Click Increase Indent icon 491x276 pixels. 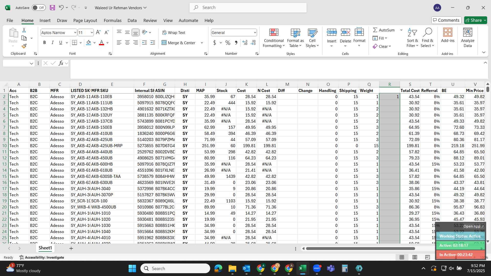[x=153, y=43]
